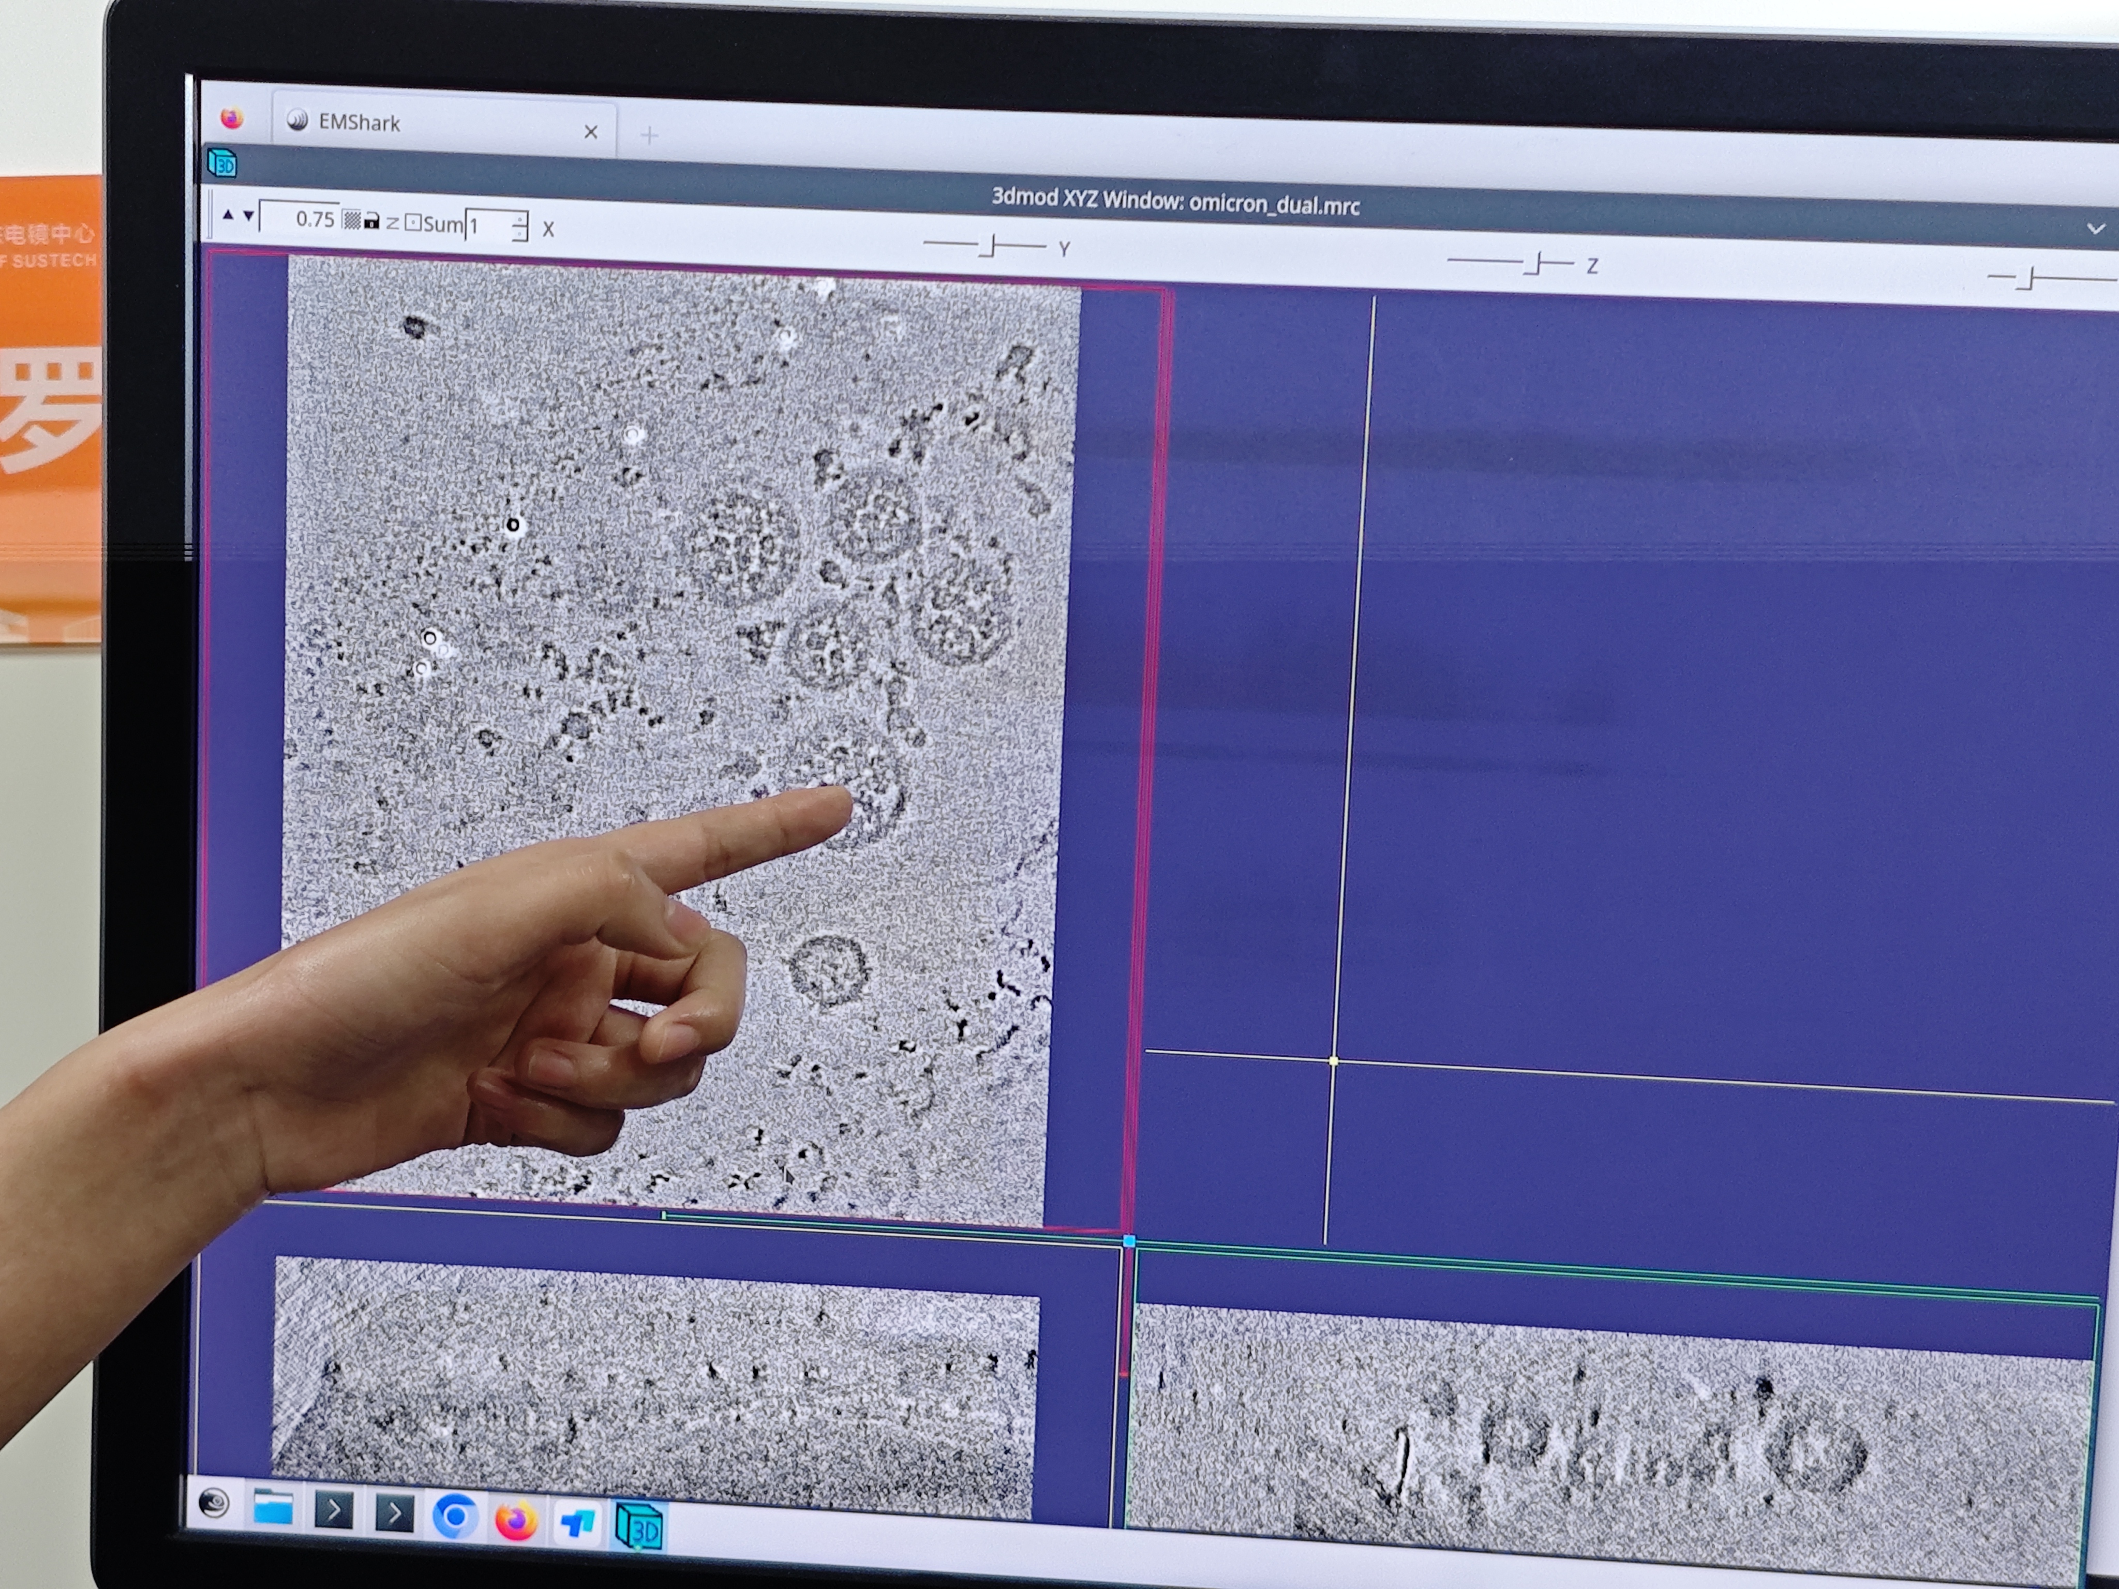The width and height of the screenshot is (2119, 1589).
Task: Open the 3dmod 3D taskbar entry
Action: pos(639,1528)
